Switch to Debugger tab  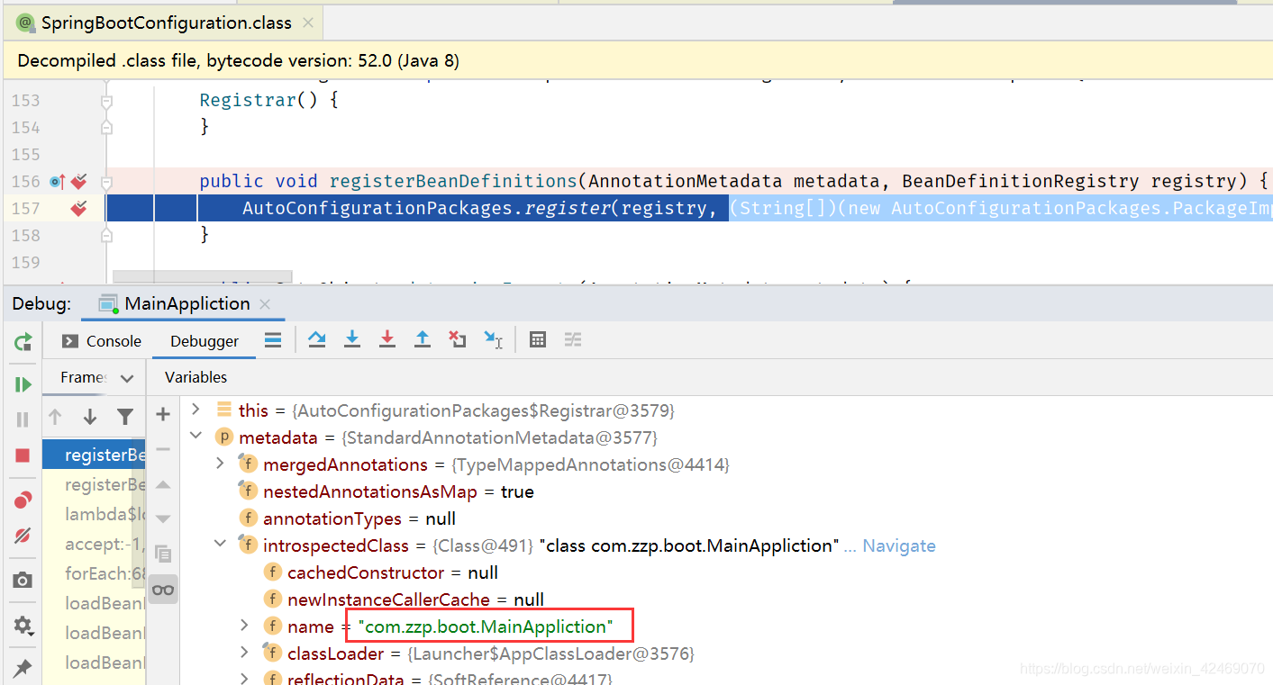pyautogui.click(x=205, y=341)
